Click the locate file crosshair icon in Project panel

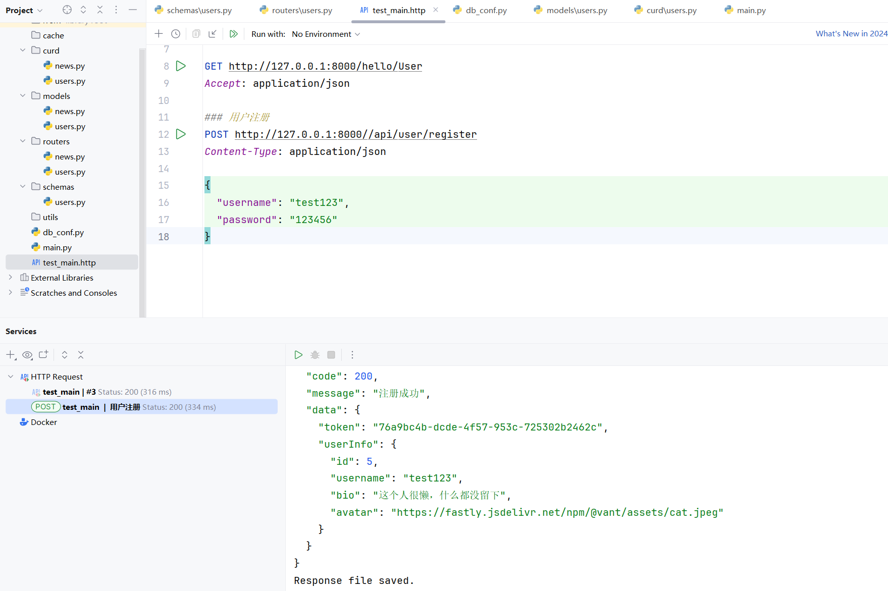pyautogui.click(x=67, y=10)
